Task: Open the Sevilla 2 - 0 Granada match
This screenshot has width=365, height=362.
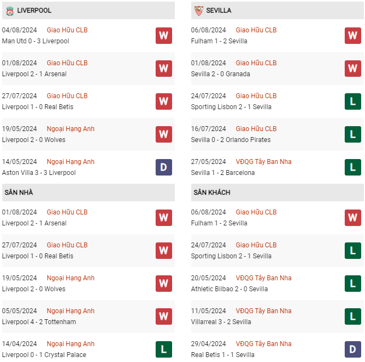Action: pyautogui.click(x=220, y=74)
